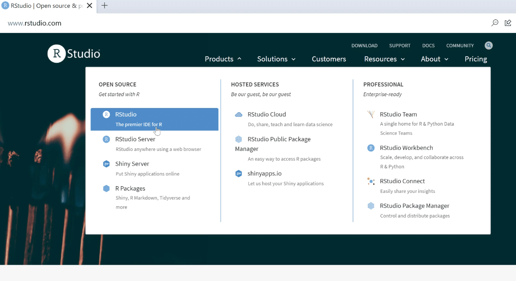516x281 pixels.
Task: Click the Shiny Server hexagon icon
Action: tap(106, 164)
